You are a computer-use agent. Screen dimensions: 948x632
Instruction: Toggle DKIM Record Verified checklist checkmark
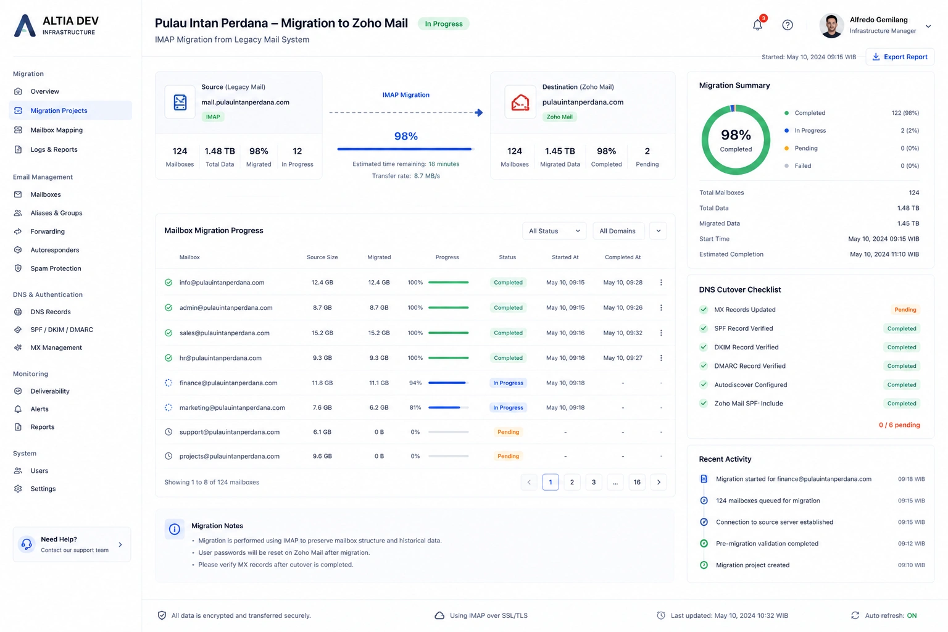703,347
